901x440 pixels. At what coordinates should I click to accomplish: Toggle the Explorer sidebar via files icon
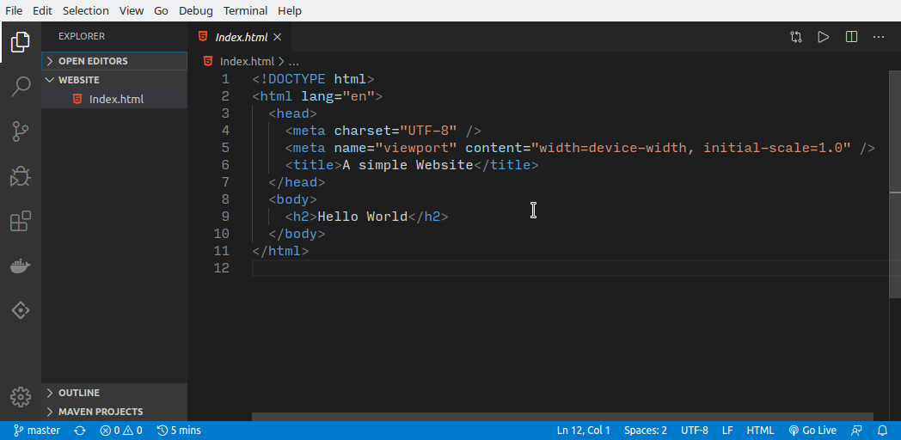(x=21, y=41)
